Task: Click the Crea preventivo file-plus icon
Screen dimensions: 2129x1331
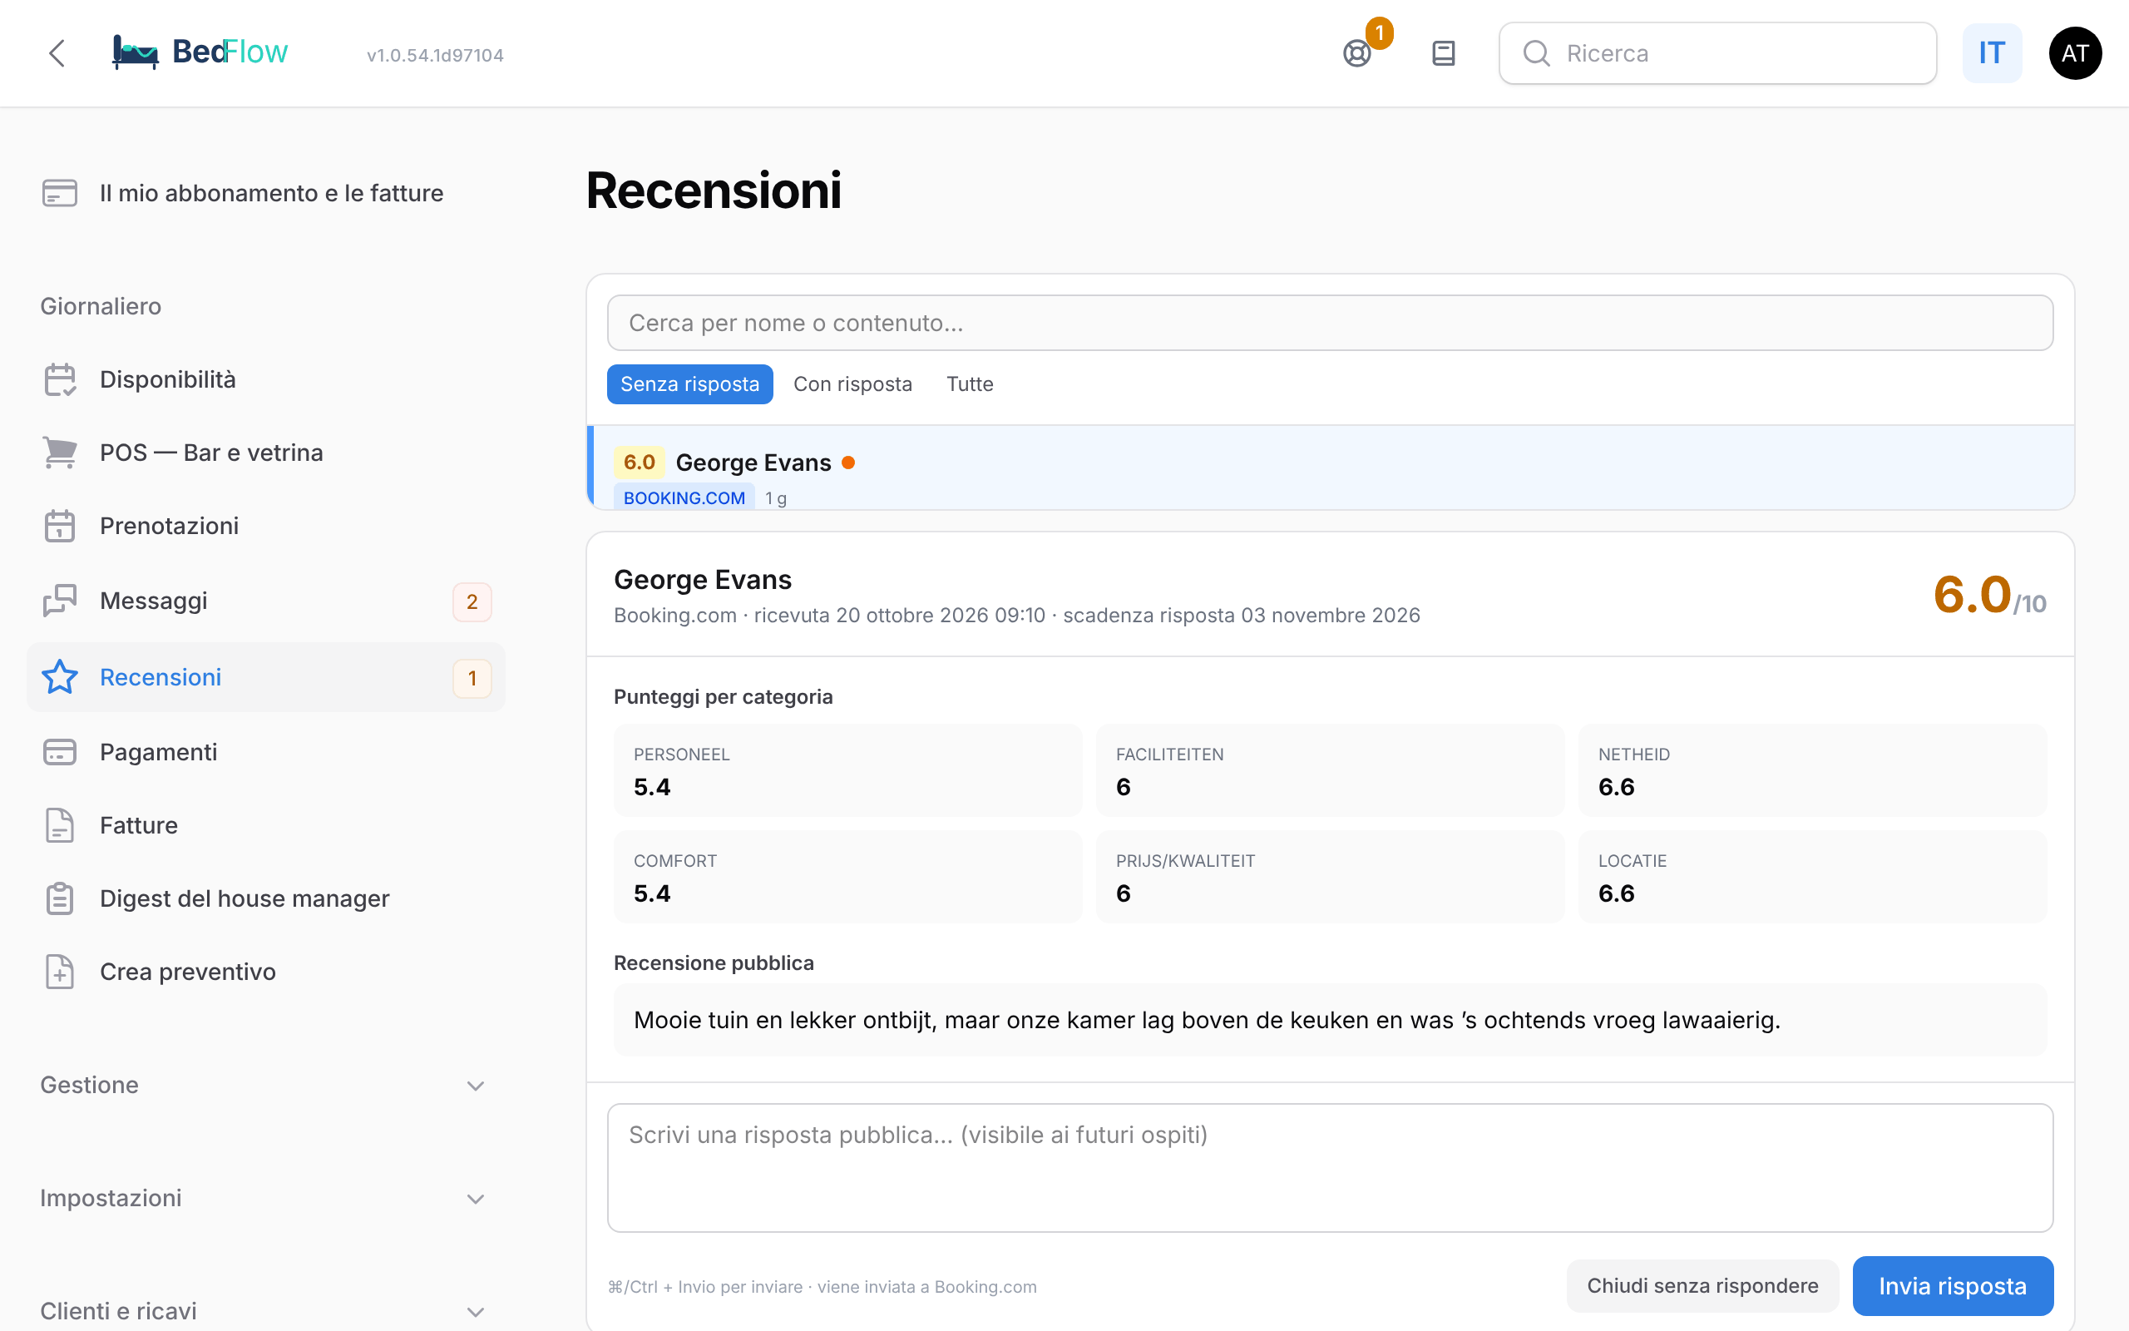Action: point(60,971)
